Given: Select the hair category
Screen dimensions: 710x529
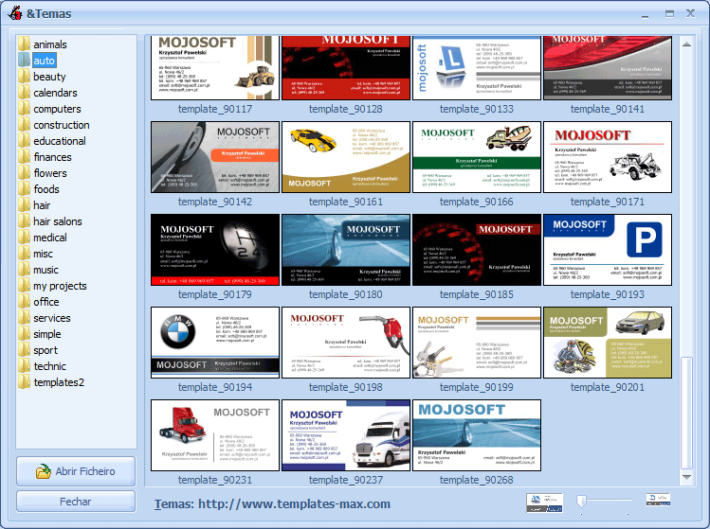Looking at the screenshot, I should (x=42, y=205).
